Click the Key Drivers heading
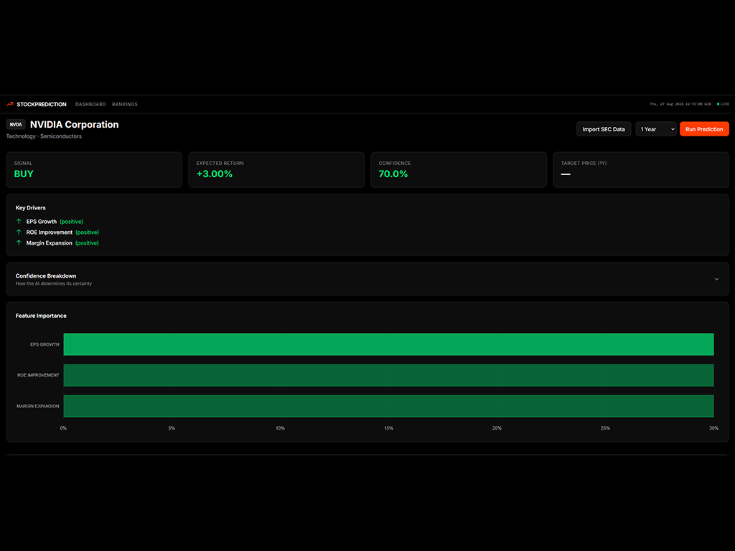 point(30,207)
